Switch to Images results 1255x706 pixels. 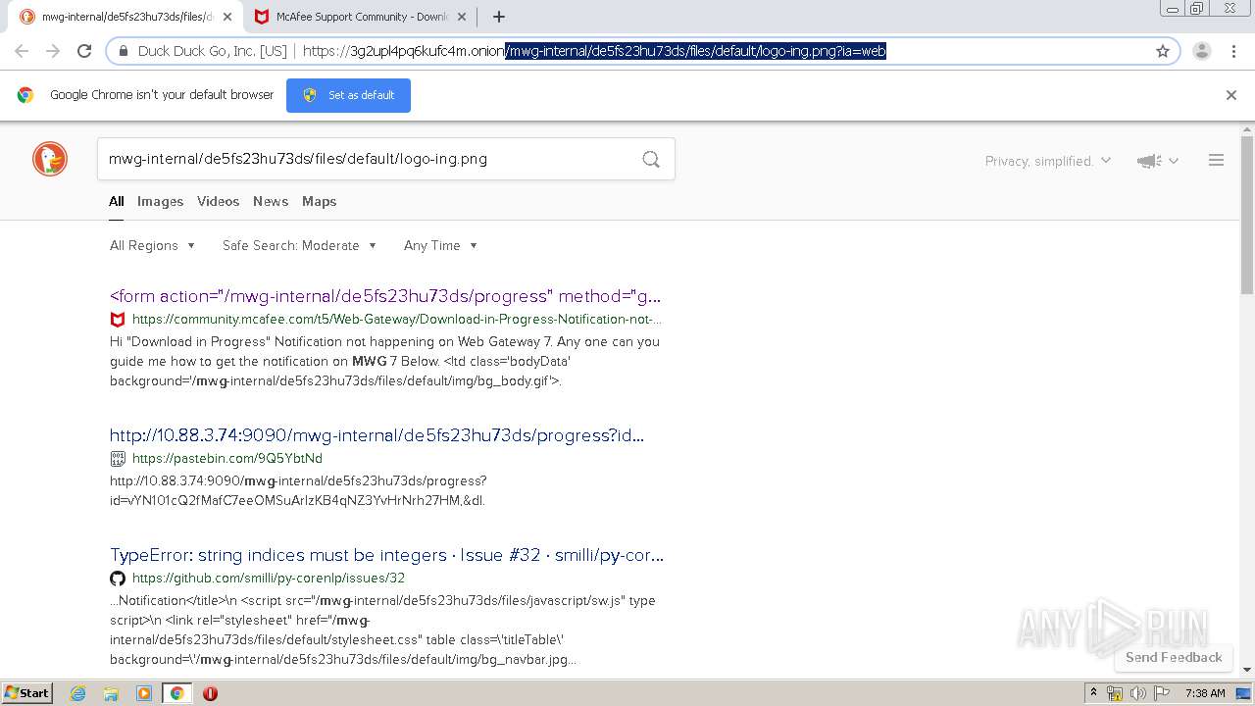[x=160, y=201]
